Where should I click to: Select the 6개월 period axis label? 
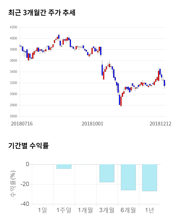click(128, 210)
